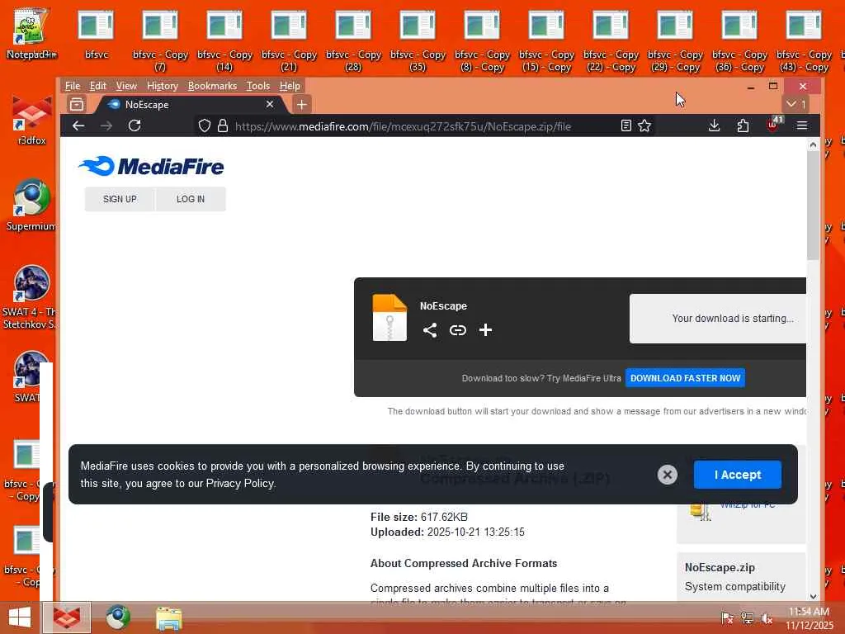This screenshot has height=634, width=845.
Task: Click the site padlock security icon
Action: pos(223,126)
